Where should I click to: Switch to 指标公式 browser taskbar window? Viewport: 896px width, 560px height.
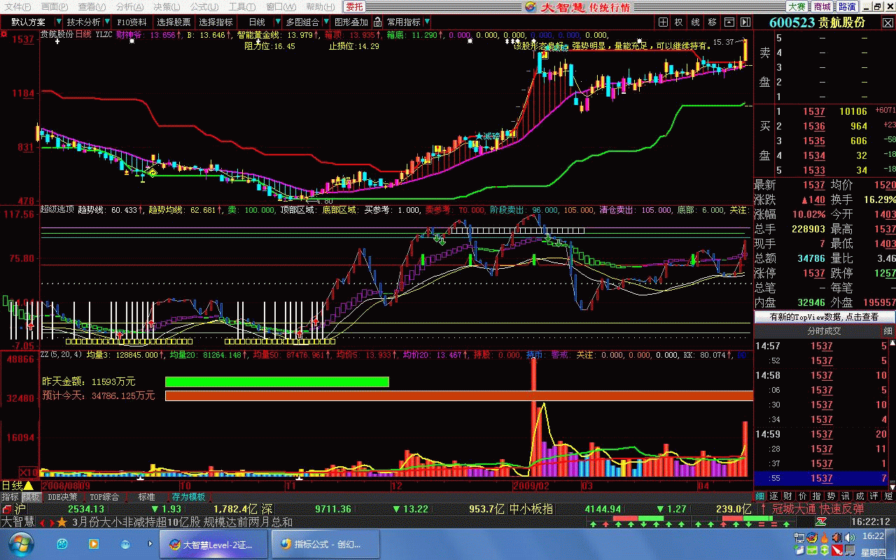click(326, 544)
